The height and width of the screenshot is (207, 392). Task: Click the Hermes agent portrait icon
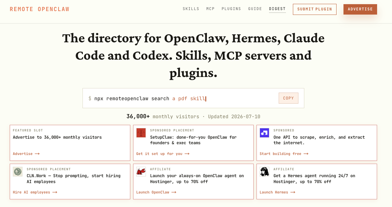pyautogui.click(x=264, y=172)
